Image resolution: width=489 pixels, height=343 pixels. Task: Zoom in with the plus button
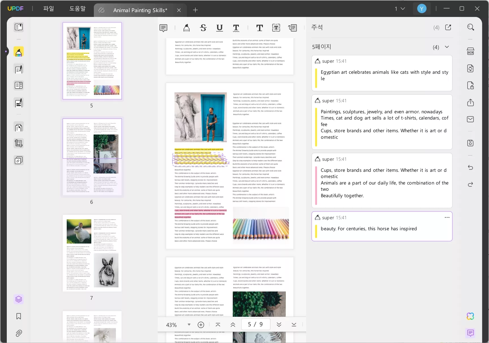(x=201, y=325)
